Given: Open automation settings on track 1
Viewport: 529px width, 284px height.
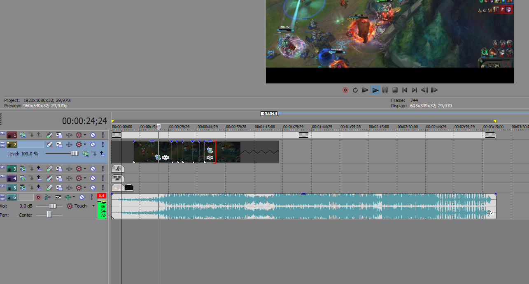Looking at the screenshot, I should coord(79,135).
